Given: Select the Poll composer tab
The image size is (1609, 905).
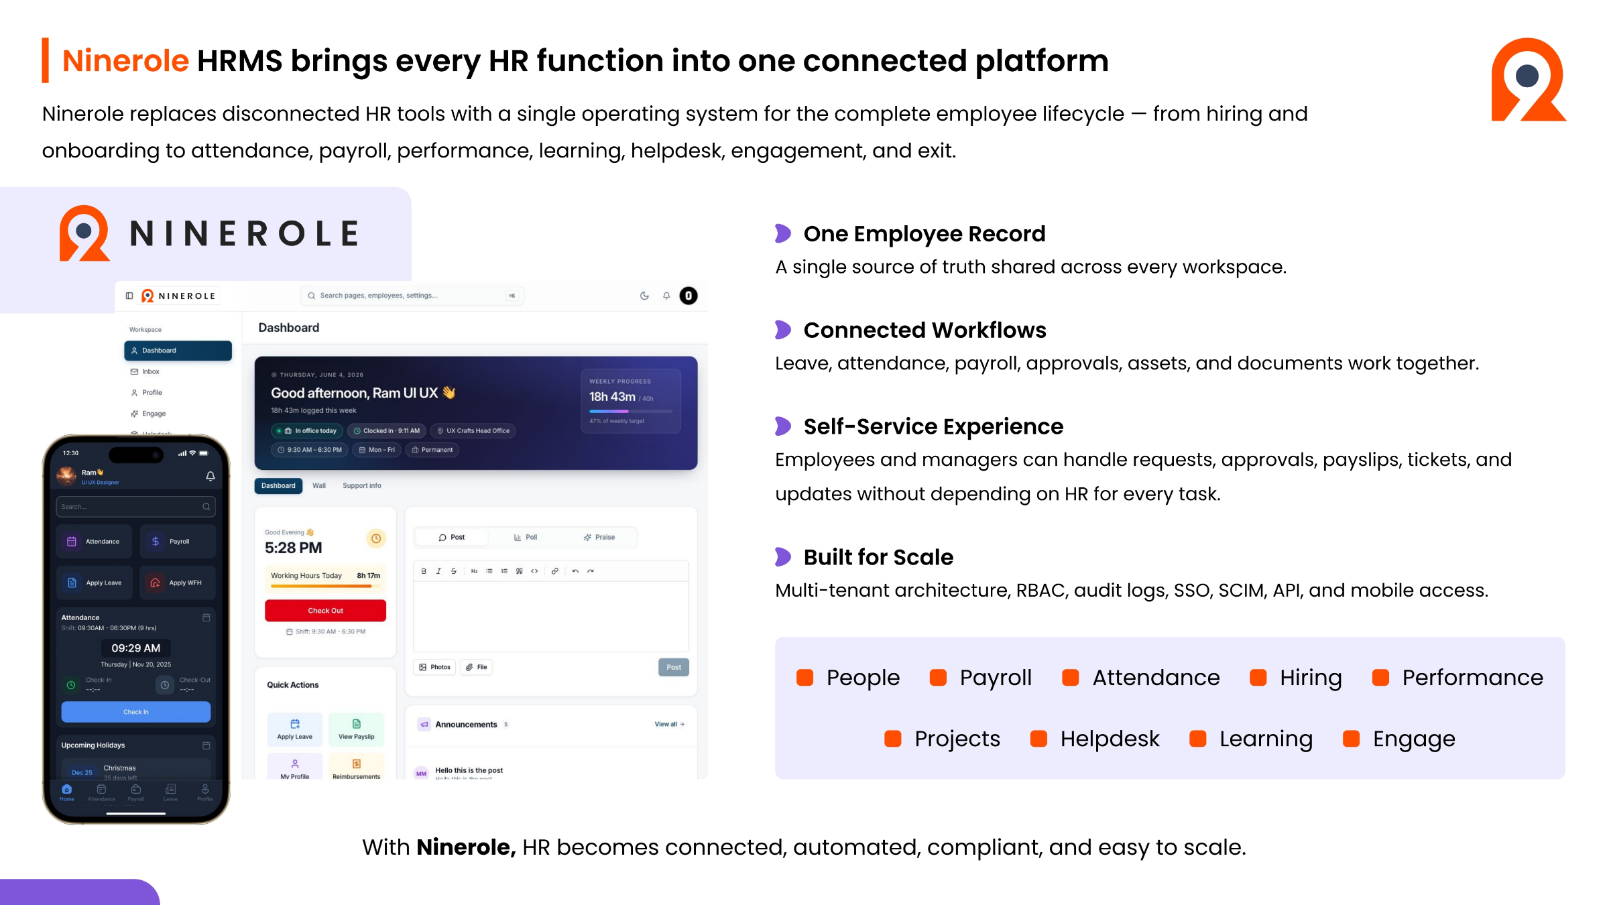Looking at the screenshot, I should [x=526, y=538].
